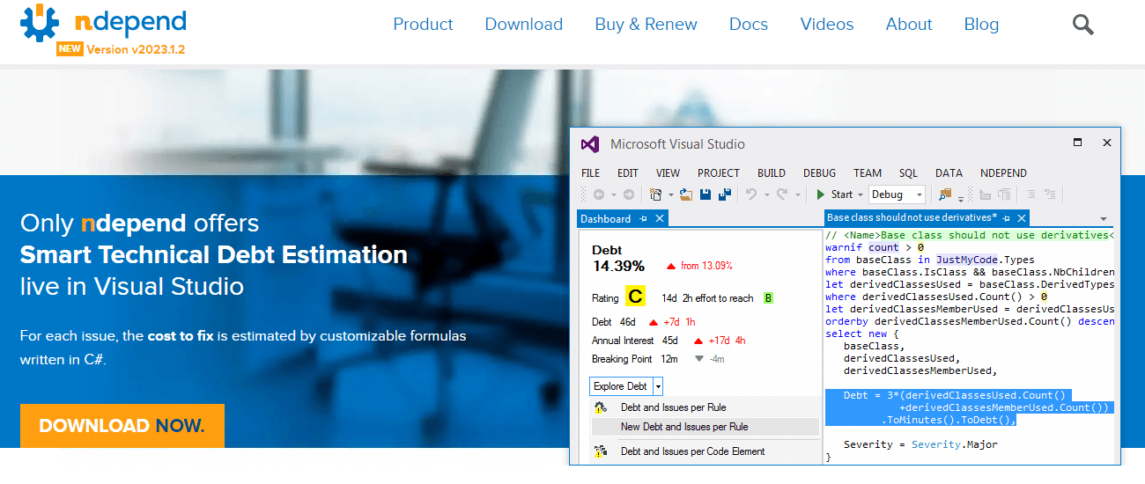
Task: Click the NEW Version v2023.1.2 label
Action: [x=121, y=49]
